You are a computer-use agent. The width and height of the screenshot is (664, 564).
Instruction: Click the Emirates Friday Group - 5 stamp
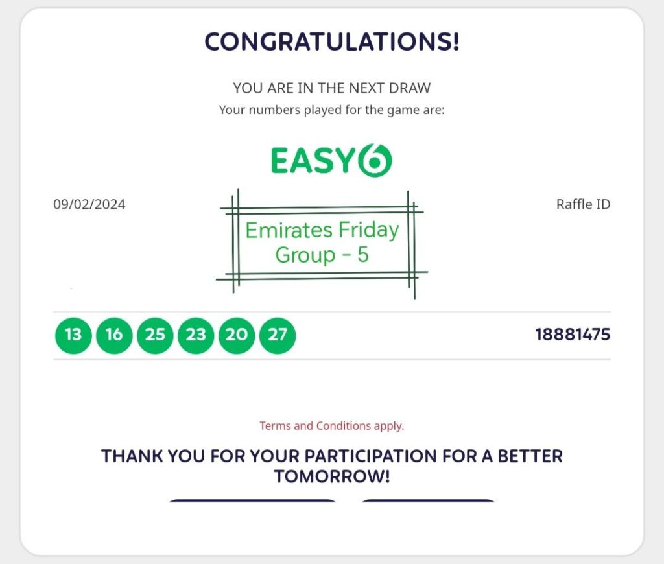322,242
